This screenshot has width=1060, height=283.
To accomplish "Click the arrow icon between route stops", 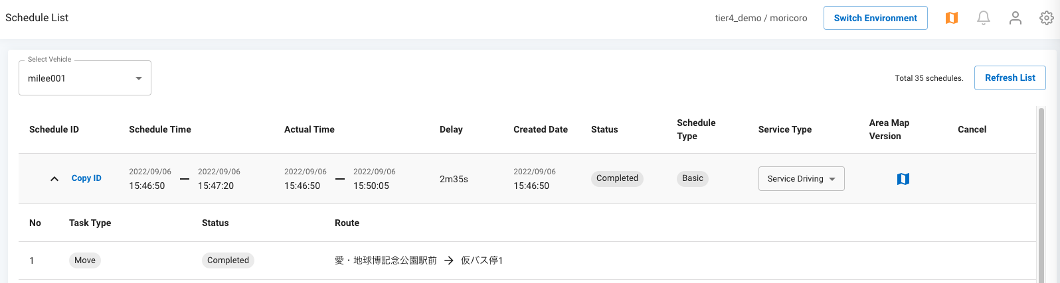I will 449,260.
